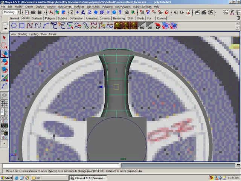This screenshot has height=181, width=241.
Task: Choose the Move tool in toolbox
Action: (5, 53)
